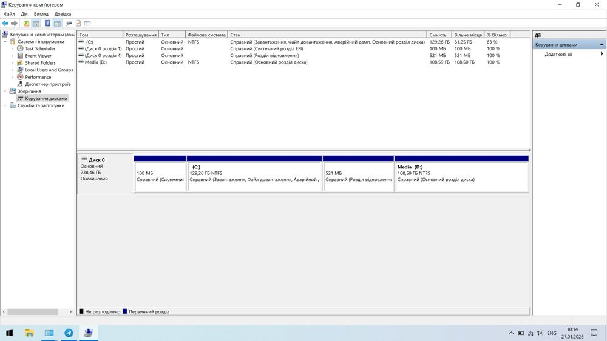Click the network tray icon

coord(531,333)
